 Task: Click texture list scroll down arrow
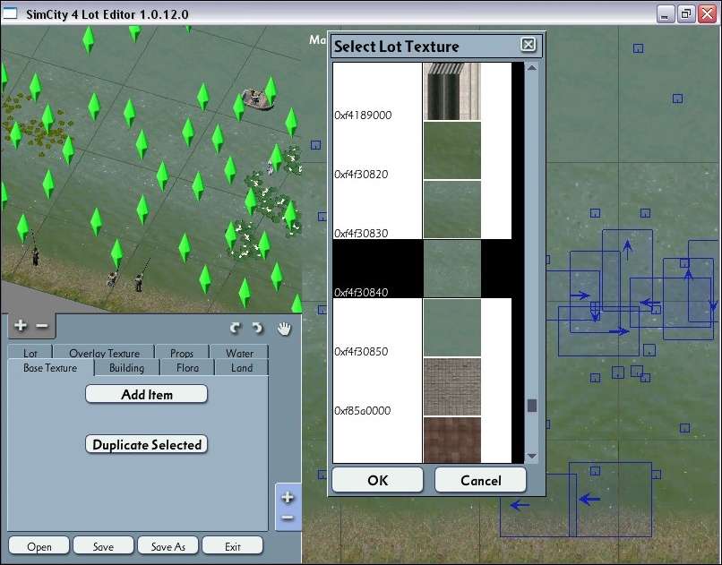[x=532, y=456]
